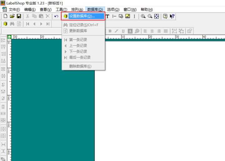Screen dimensions: 225x161
Task: Click the Group objects icon
Action: tap(174, 31)
